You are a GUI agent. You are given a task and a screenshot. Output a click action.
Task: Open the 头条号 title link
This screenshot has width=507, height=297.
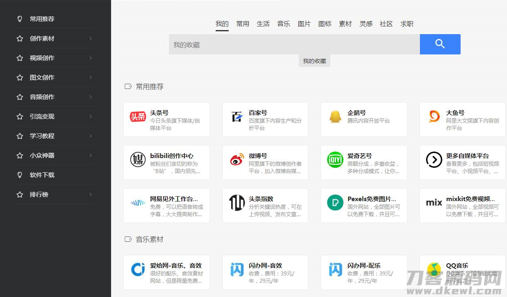pyautogui.click(x=159, y=113)
